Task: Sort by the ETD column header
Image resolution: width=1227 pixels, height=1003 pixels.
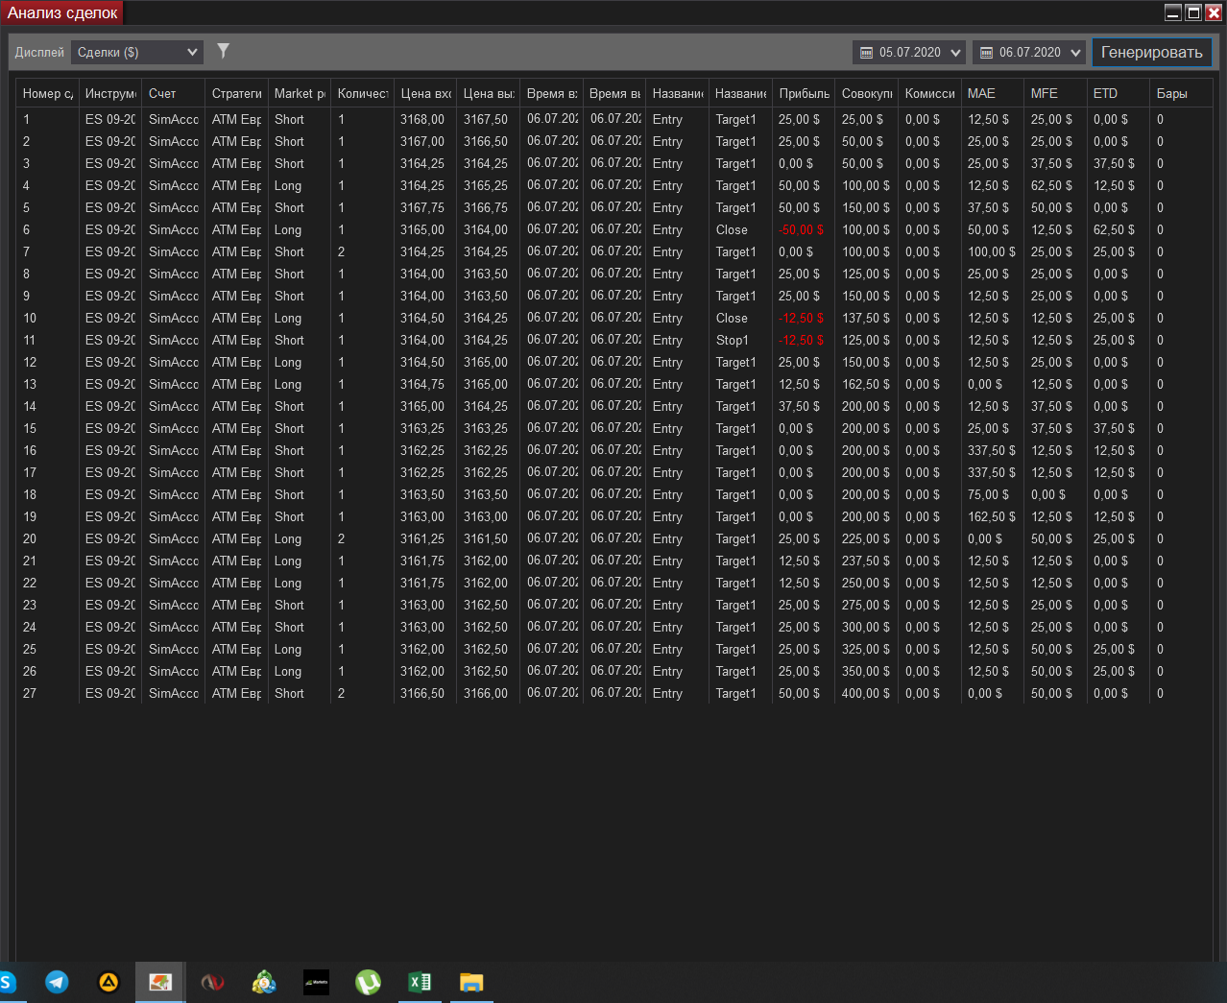Action: tap(1119, 93)
